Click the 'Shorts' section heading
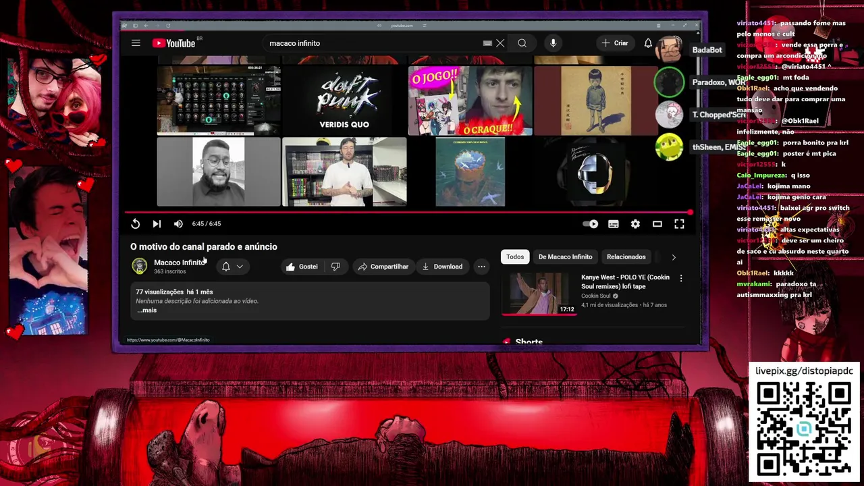864x486 pixels. (x=529, y=342)
